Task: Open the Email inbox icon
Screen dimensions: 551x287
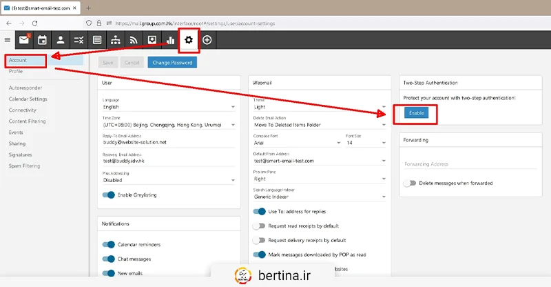Action: pos(25,40)
